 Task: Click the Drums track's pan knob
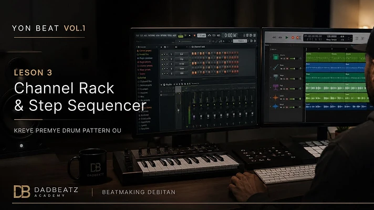point(300,59)
